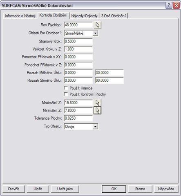Screen dimensions: 181x196
Task: Toggle the Použít Kontrolní Plochy checkbox
Action: pos(66,94)
